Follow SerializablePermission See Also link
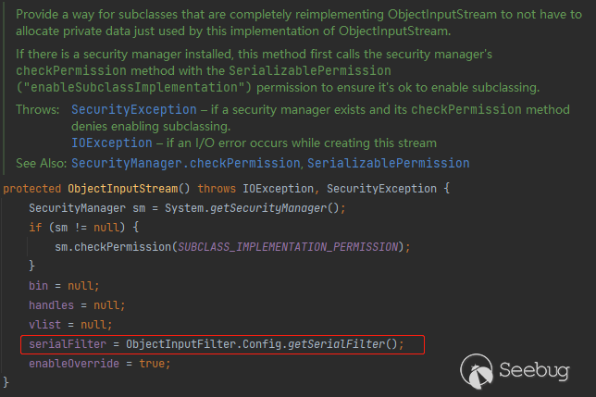The width and height of the screenshot is (596, 397). pos(388,163)
